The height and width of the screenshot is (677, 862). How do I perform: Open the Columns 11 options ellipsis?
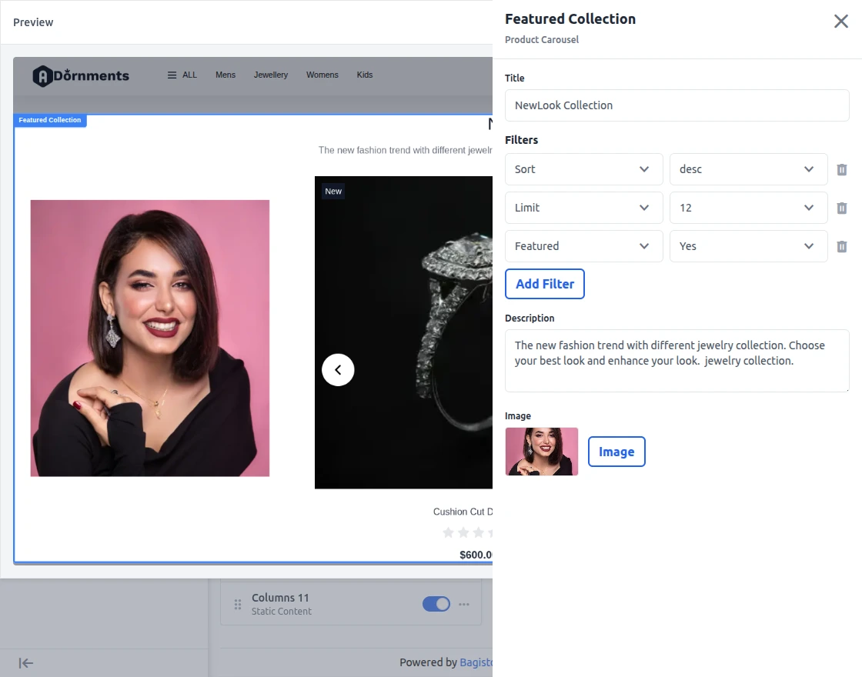click(464, 604)
